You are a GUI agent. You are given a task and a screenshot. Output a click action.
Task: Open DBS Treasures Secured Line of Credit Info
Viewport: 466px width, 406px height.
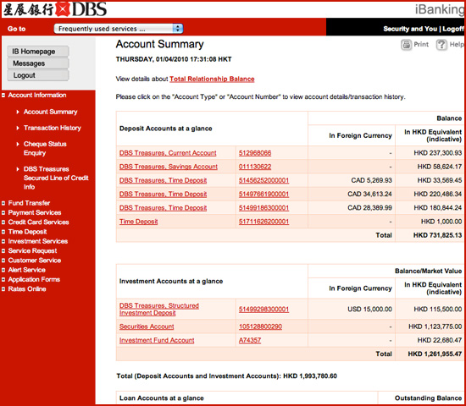56,178
